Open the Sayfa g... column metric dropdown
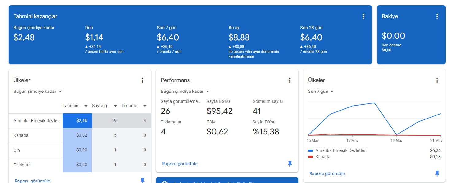Screen dimensions: 461x183 click(x=105, y=106)
